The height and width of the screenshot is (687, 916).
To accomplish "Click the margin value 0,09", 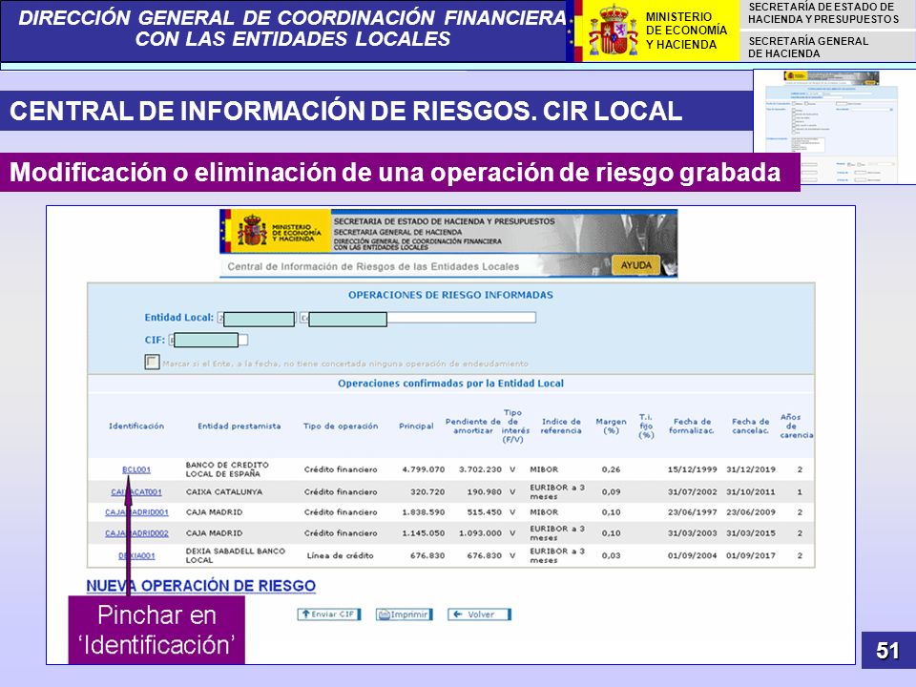I will point(611,492).
